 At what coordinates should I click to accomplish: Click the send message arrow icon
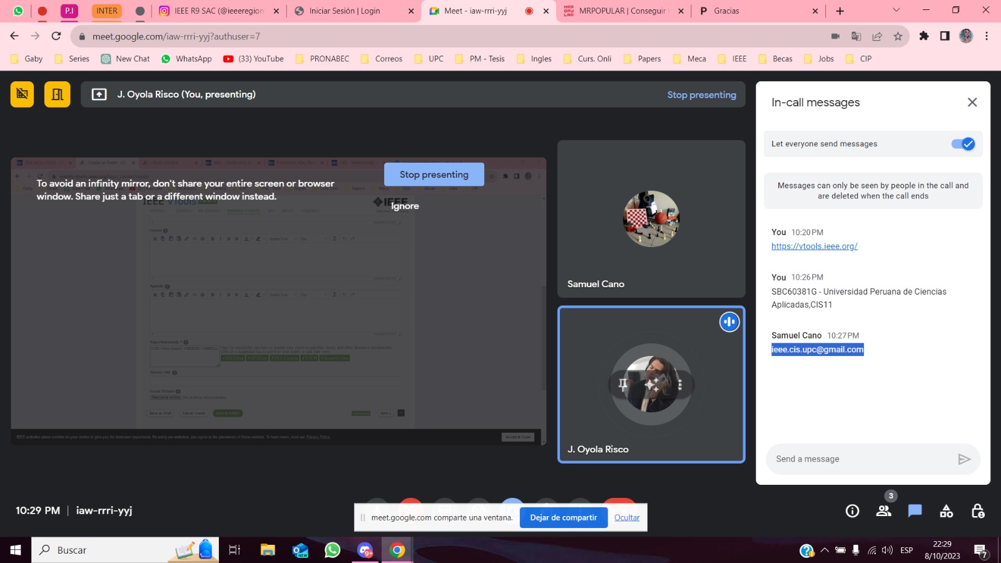tap(964, 459)
